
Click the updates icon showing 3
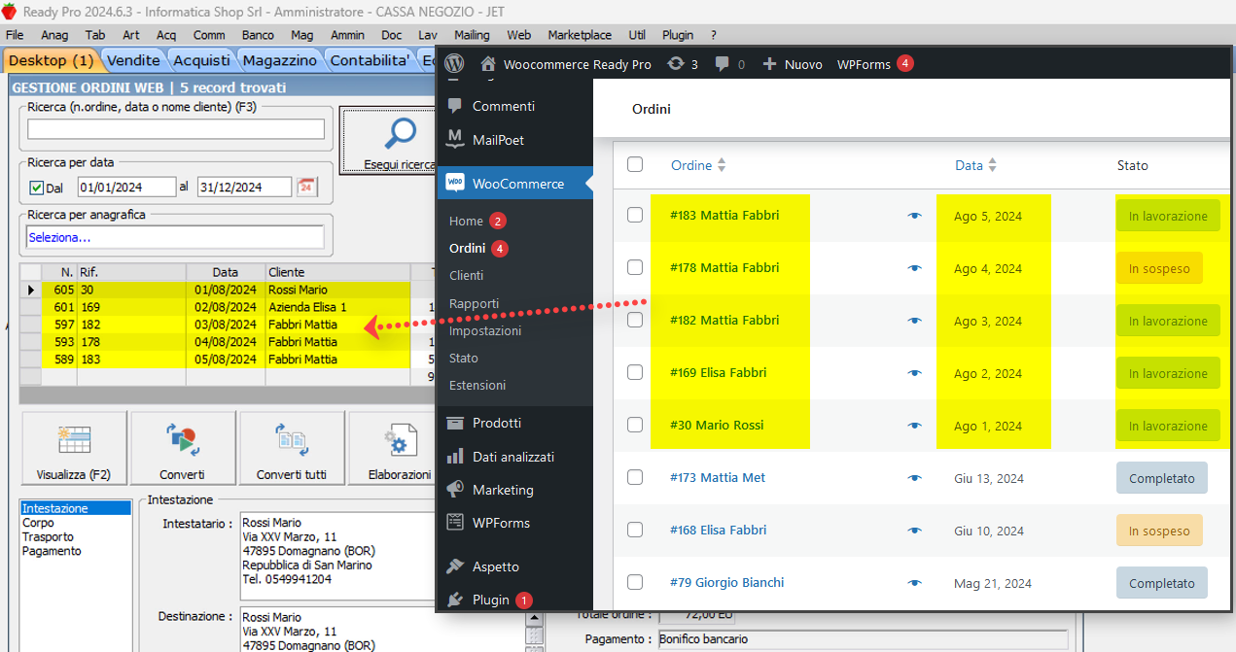click(x=675, y=64)
